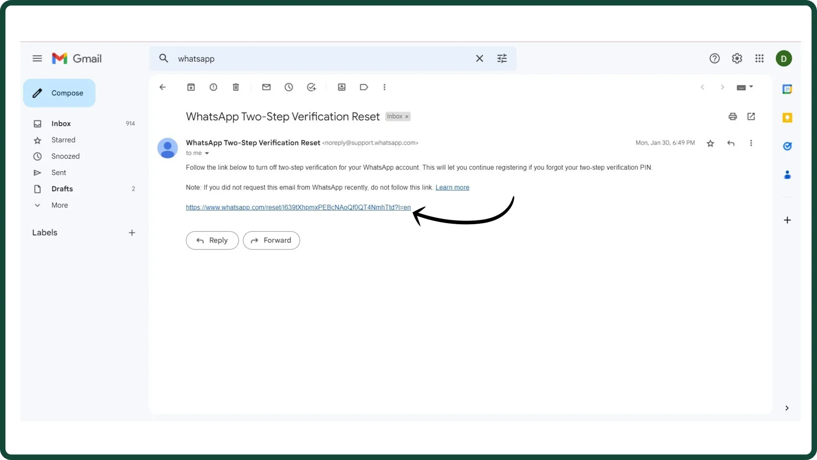This screenshot has height=460, width=817.
Task: Open Google Calendar from the side panel
Action: coord(787,89)
